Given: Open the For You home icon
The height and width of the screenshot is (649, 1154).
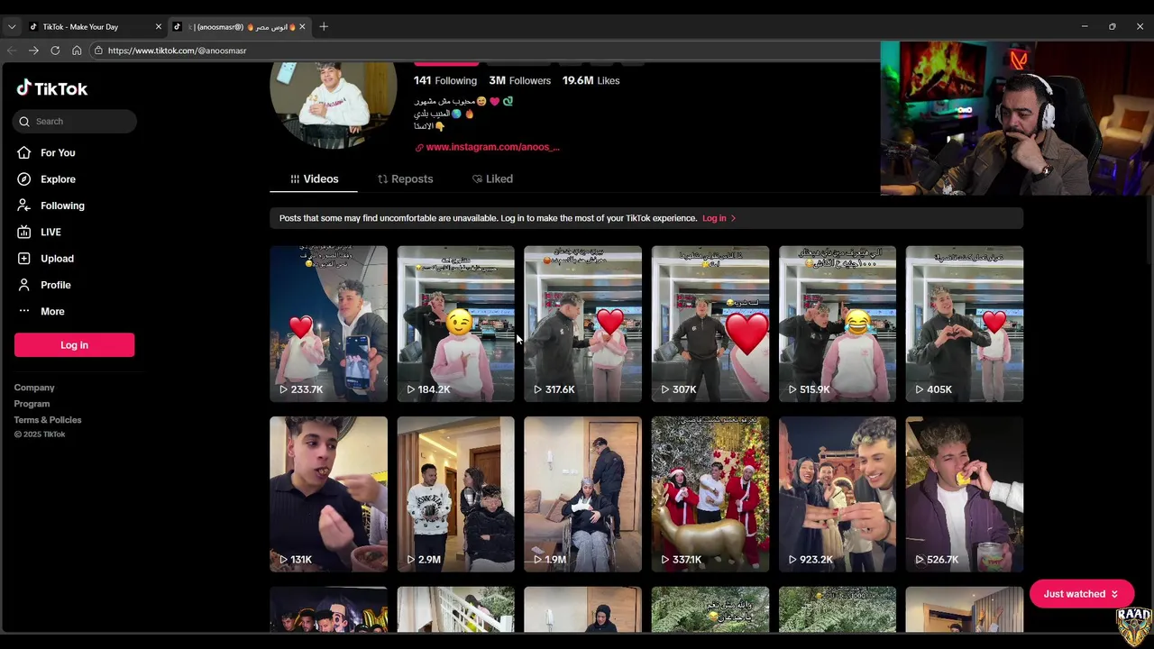Looking at the screenshot, I should point(24,153).
